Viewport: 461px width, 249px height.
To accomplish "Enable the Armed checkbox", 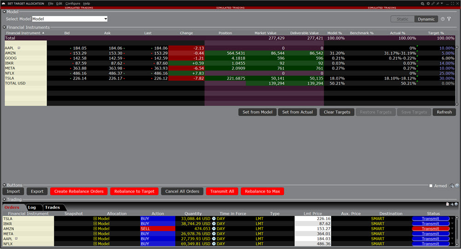I will (x=431, y=186).
